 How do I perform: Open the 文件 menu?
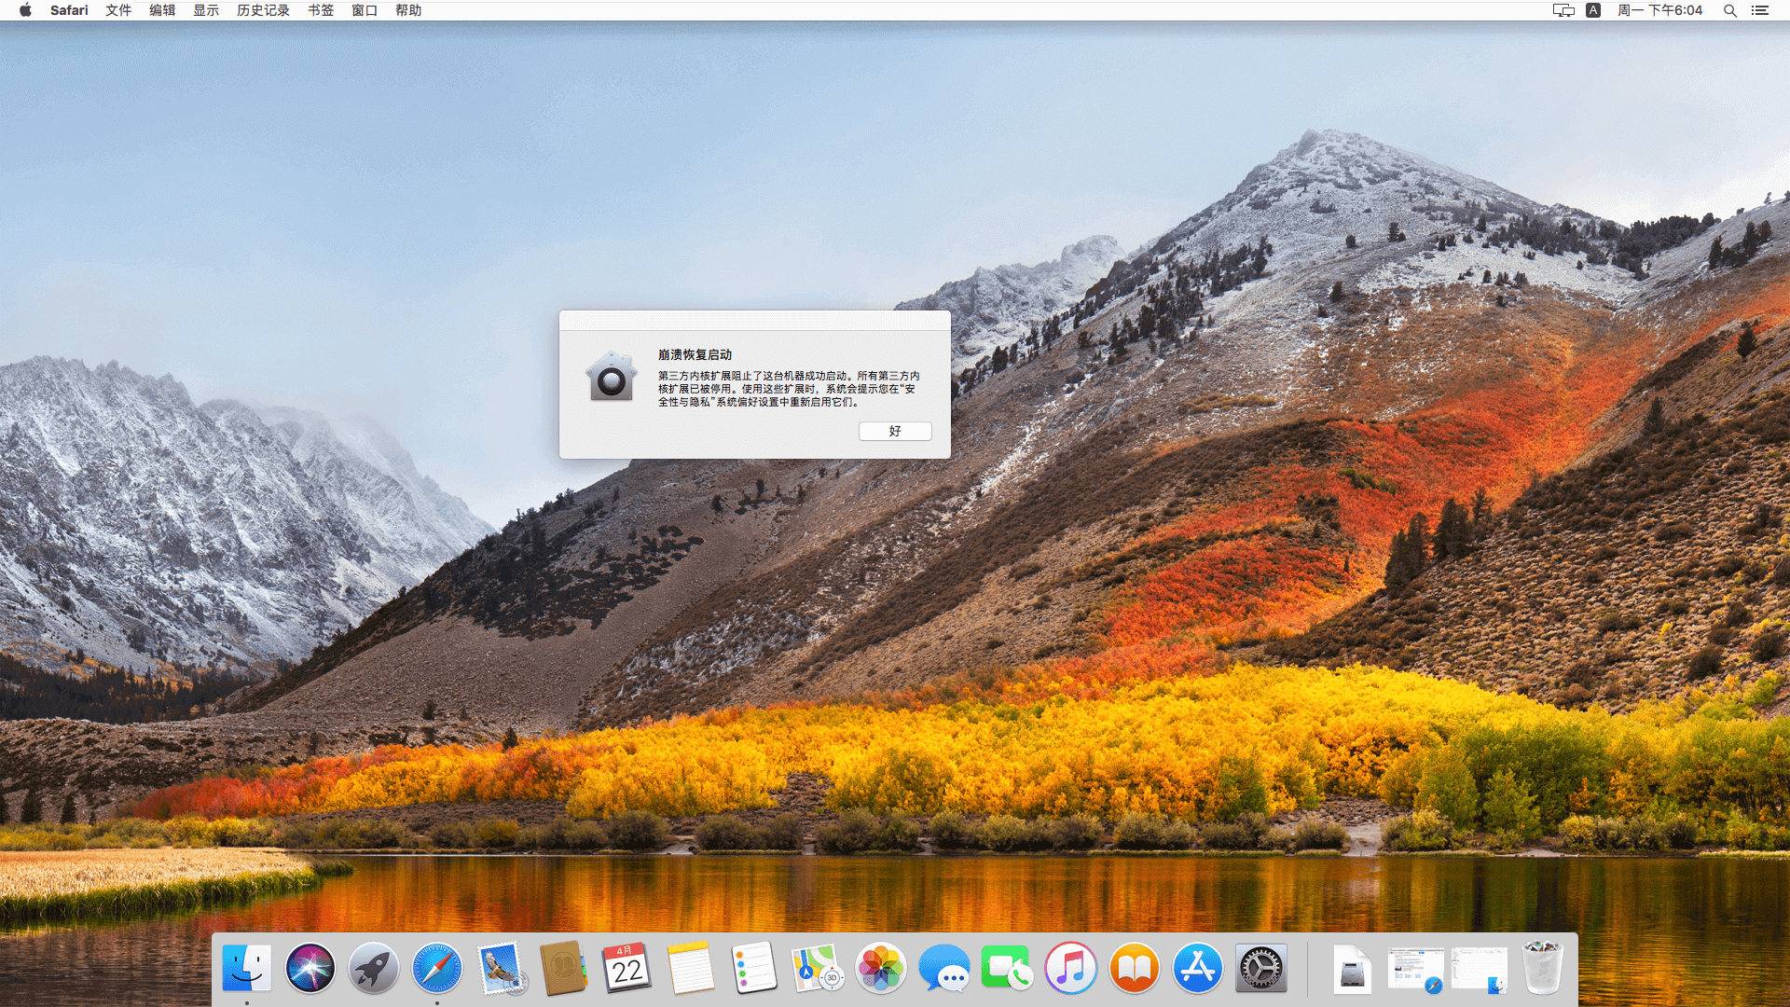[x=117, y=10]
